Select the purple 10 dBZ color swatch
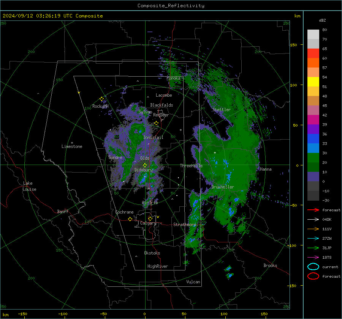This screenshot has width=342, height=319. pyautogui.click(x=313, y=177)
